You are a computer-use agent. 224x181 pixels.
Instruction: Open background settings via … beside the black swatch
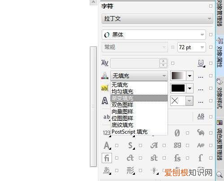coord(201,89)
